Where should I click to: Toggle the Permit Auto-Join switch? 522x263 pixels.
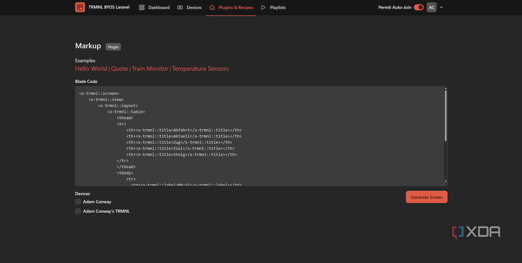pyautogui.click(x=419, y=7)
